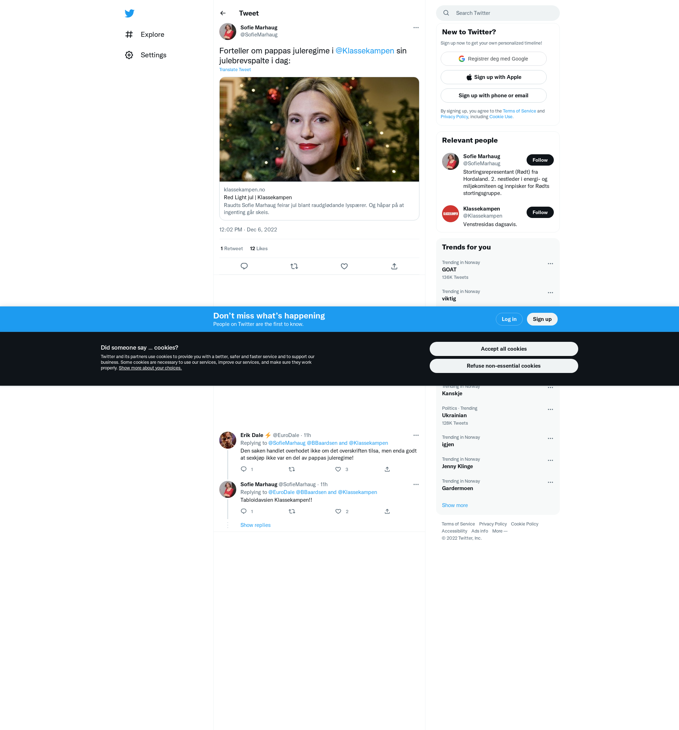Viewport: 679px width, 730px height.
Task: Open more options for the viktig trend
Action: point(550,293)
